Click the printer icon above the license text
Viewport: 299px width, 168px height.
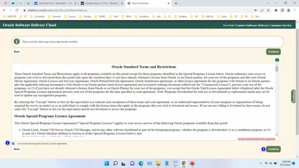pyautogui.click(x=277, y=60)
